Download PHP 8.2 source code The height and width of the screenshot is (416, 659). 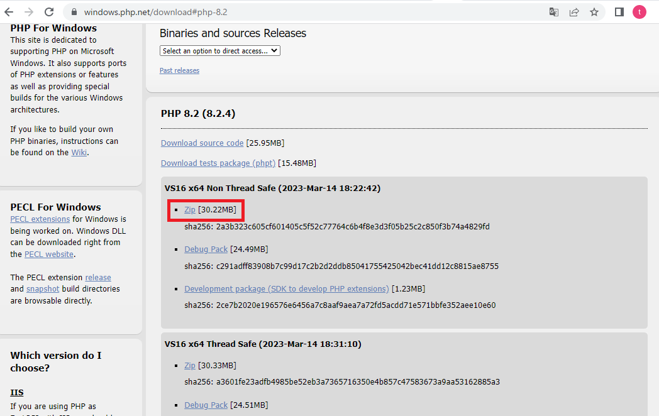point(202,143)
